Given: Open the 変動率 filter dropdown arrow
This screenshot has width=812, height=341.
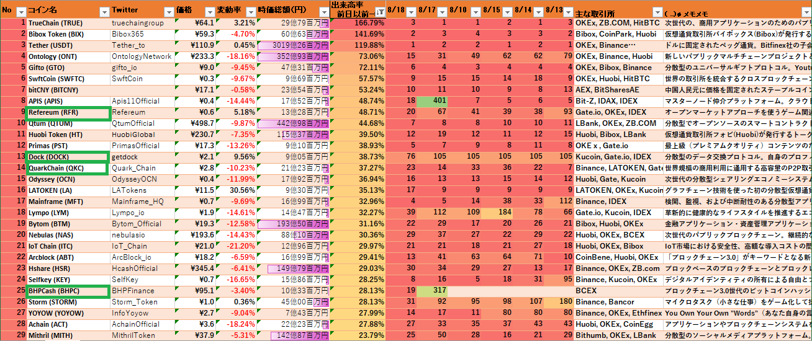Looking at the screenshot, I should [250, 12].
